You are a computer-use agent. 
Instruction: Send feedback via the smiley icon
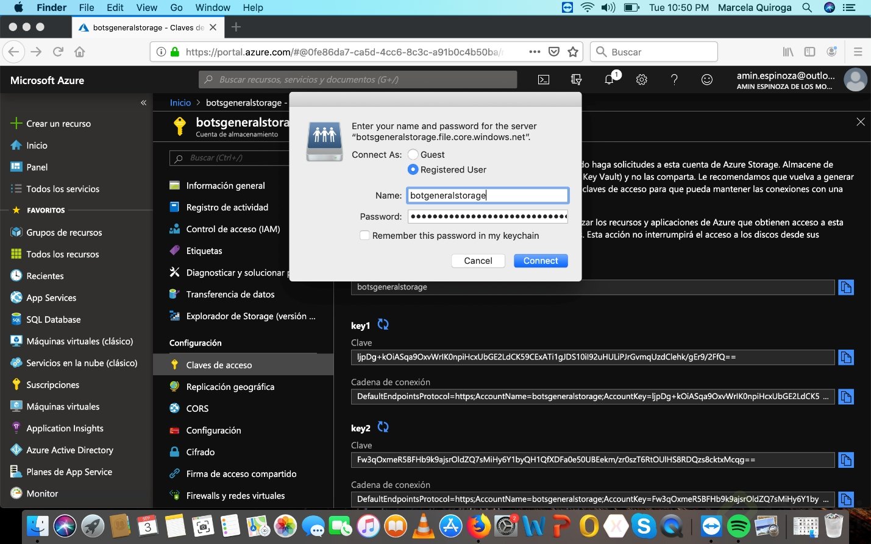tap(707, 80)
